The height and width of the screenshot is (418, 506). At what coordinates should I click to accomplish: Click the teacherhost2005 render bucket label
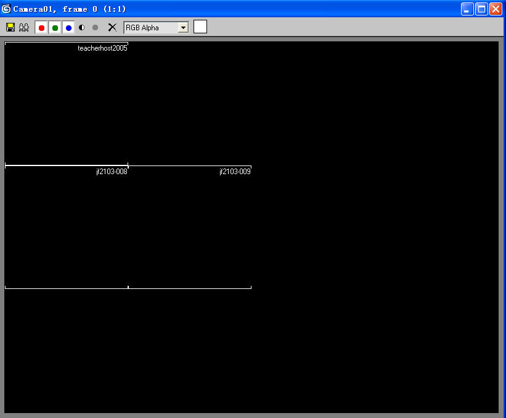tap(102, 48)
